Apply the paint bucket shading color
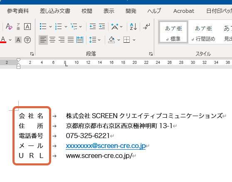 [x=111, y=40]
